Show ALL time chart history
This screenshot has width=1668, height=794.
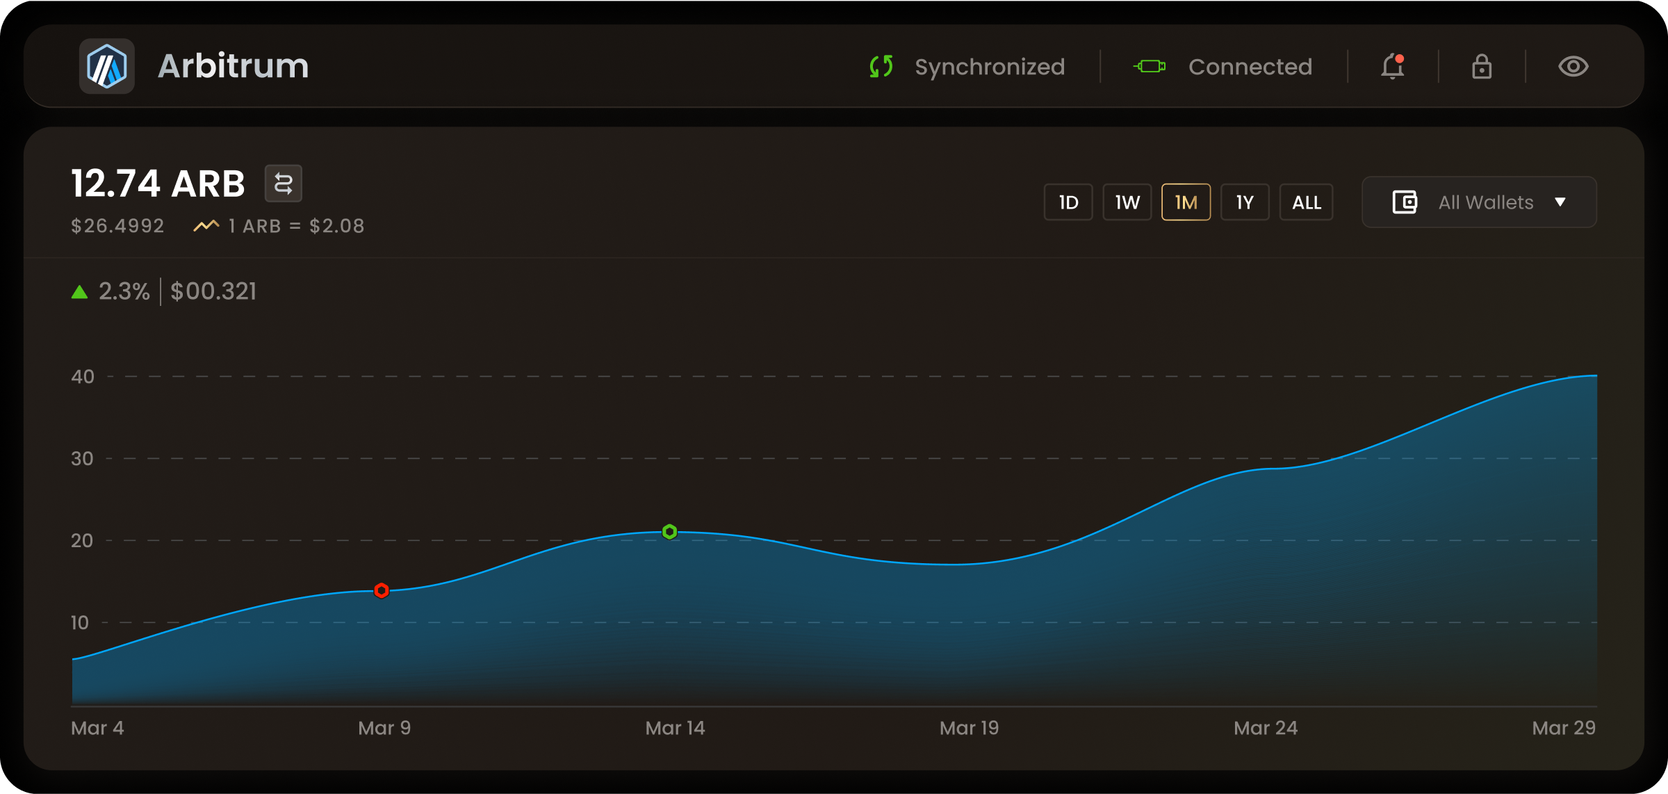1306,202
